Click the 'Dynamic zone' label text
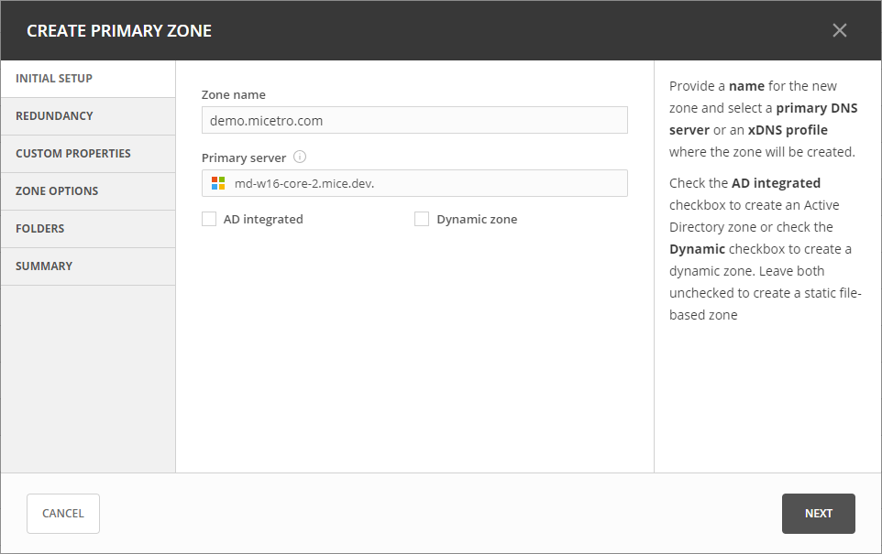Screen dimensions: 882x554 tap(477, 219)
